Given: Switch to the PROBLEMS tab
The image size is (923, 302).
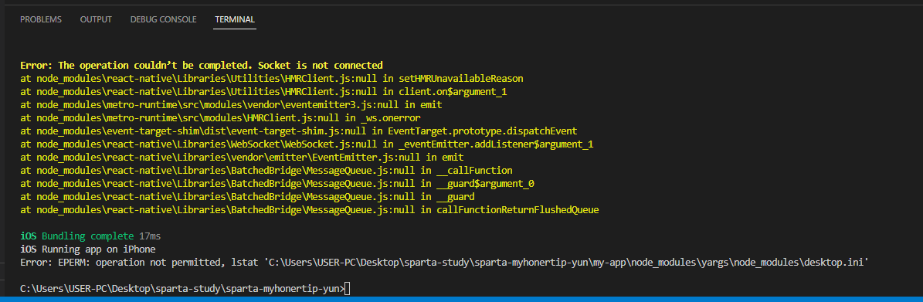Looking at the screenshot, I should pos(41,19).
